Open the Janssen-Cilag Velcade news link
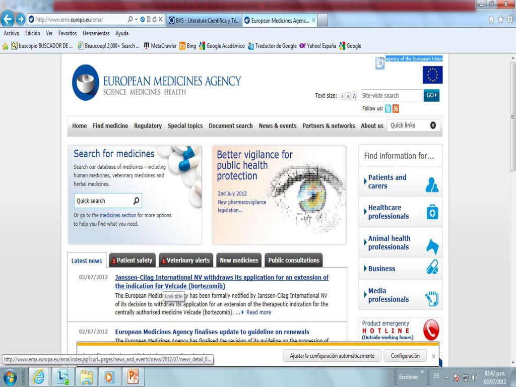This screenshot has height=387, width=516. pyautogui.click(x=222, y=282)
